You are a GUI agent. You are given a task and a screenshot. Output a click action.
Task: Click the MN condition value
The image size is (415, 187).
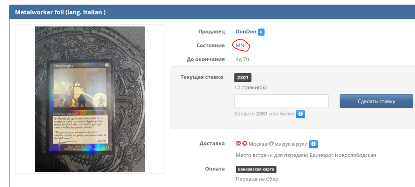pos(240,46)
